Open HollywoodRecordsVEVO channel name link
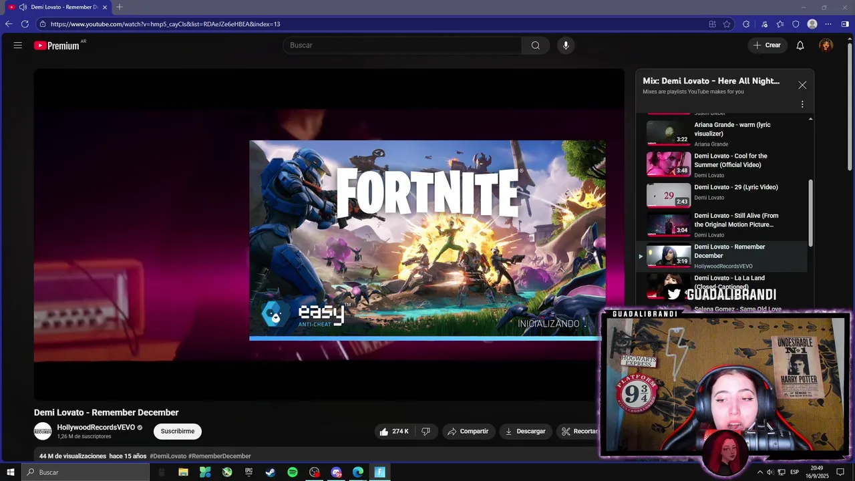 (96, 428)
